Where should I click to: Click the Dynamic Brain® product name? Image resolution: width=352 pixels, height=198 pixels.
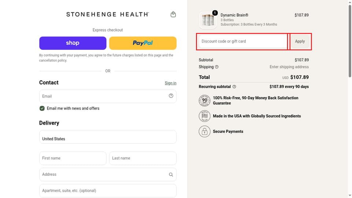(234, 15)
